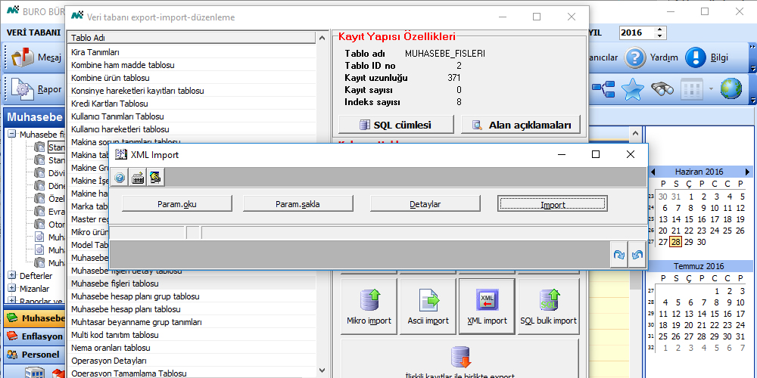Open dropdown arrow next to calendar grid icon
This screenshot has width=757, height=378.
point(709,88)
